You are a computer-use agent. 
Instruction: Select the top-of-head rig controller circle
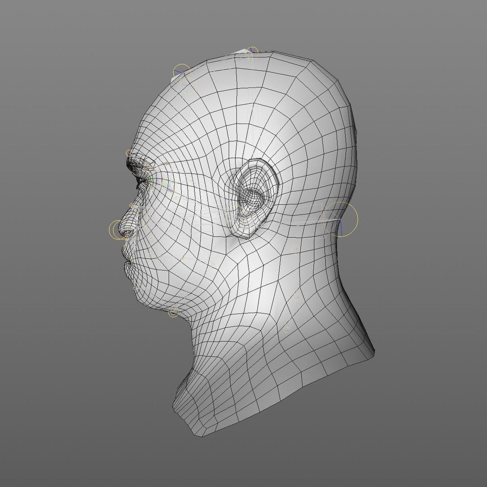click(x=252, y=52)
